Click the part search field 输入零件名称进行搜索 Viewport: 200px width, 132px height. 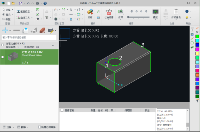29,38
